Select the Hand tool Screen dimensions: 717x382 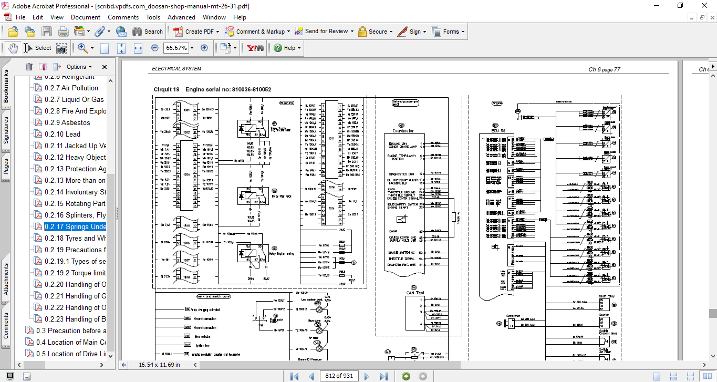(x=14, y=48)
